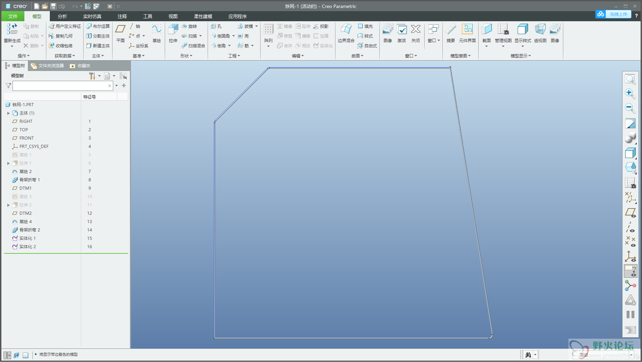The image size is (642, 362).
Task: Expand the 拉伸 2 tree node
Action: [8, 205]
